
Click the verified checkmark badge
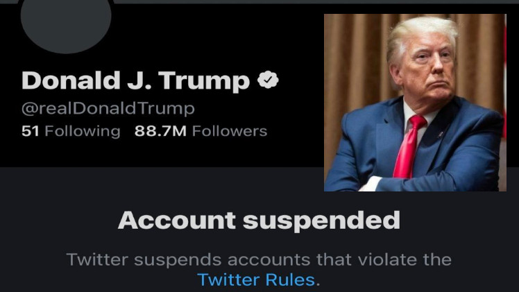268,81
